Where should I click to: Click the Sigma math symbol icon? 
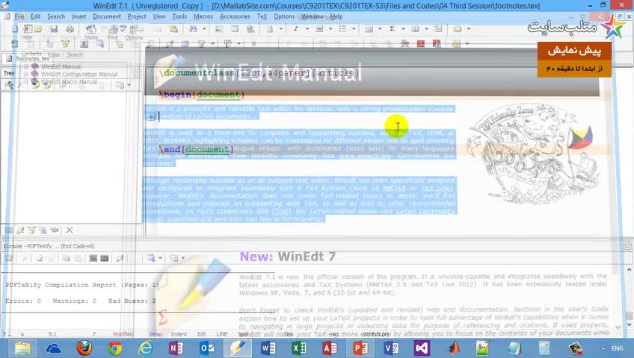click(392, 29)
